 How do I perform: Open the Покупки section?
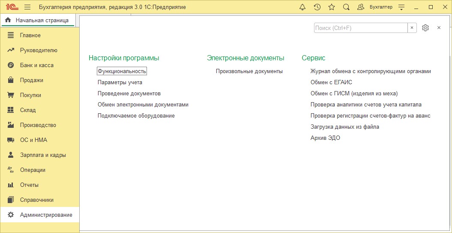pos(30,95)
